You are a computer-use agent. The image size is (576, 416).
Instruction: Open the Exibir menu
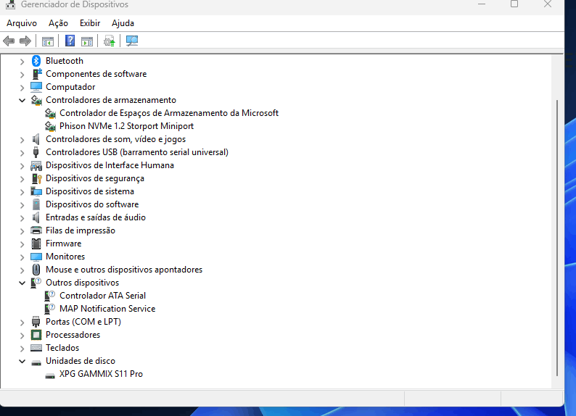(90, 23)
